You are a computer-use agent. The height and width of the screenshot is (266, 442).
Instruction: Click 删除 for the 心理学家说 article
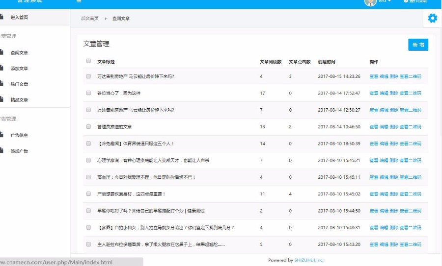pos(394,160)
